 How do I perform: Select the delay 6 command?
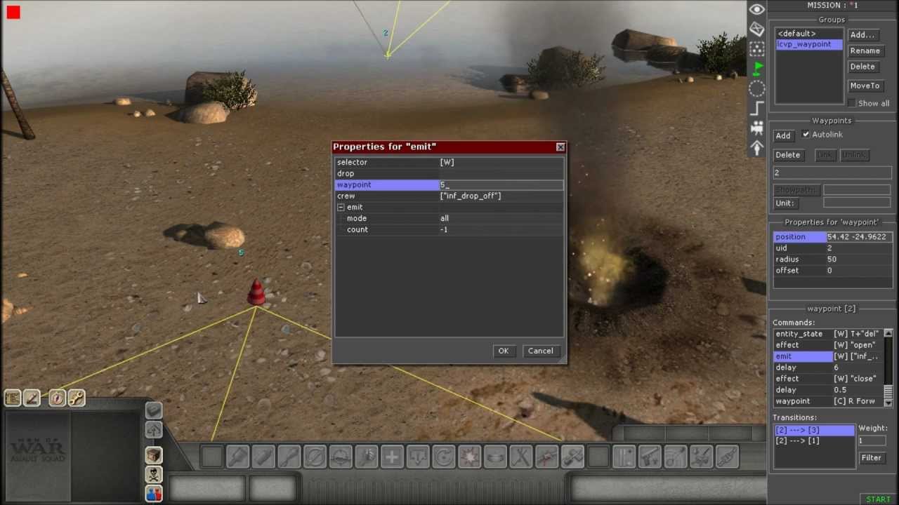click(x=828, y=368)
